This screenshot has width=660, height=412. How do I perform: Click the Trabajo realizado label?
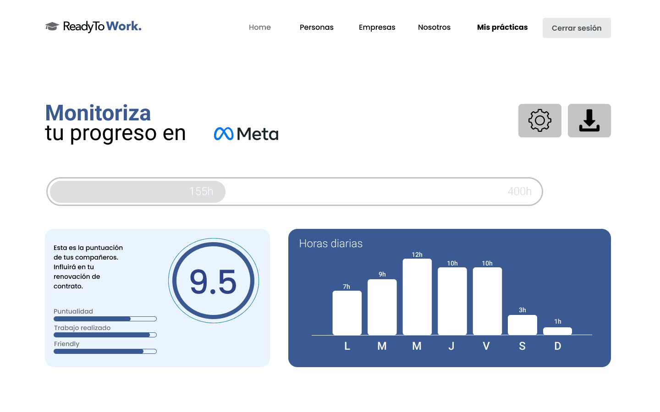pyautogui.click(x=82, y=328)
